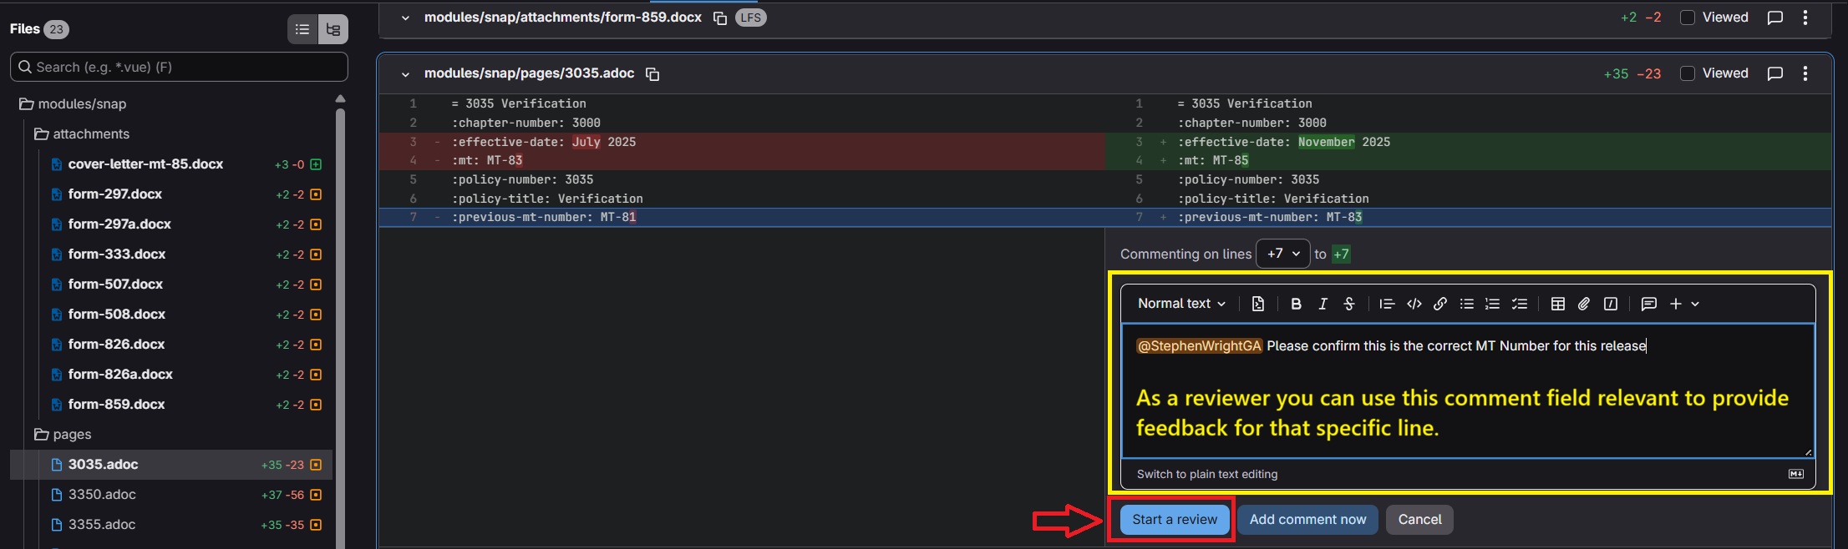Open the Normal text style dropdown
The width and height of the screenshot is (1848, 549).
(x=1180, y=304)
